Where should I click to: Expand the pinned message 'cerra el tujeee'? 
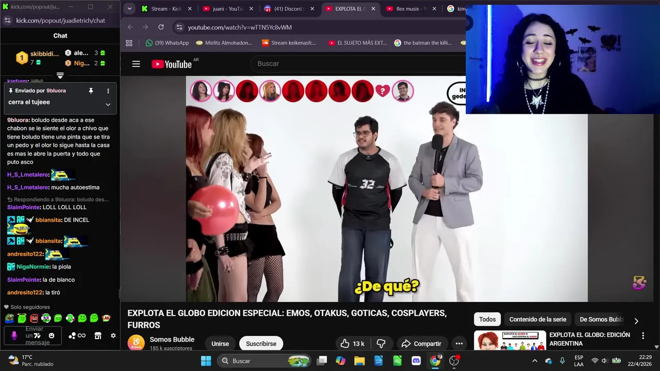tap(108, 104)
